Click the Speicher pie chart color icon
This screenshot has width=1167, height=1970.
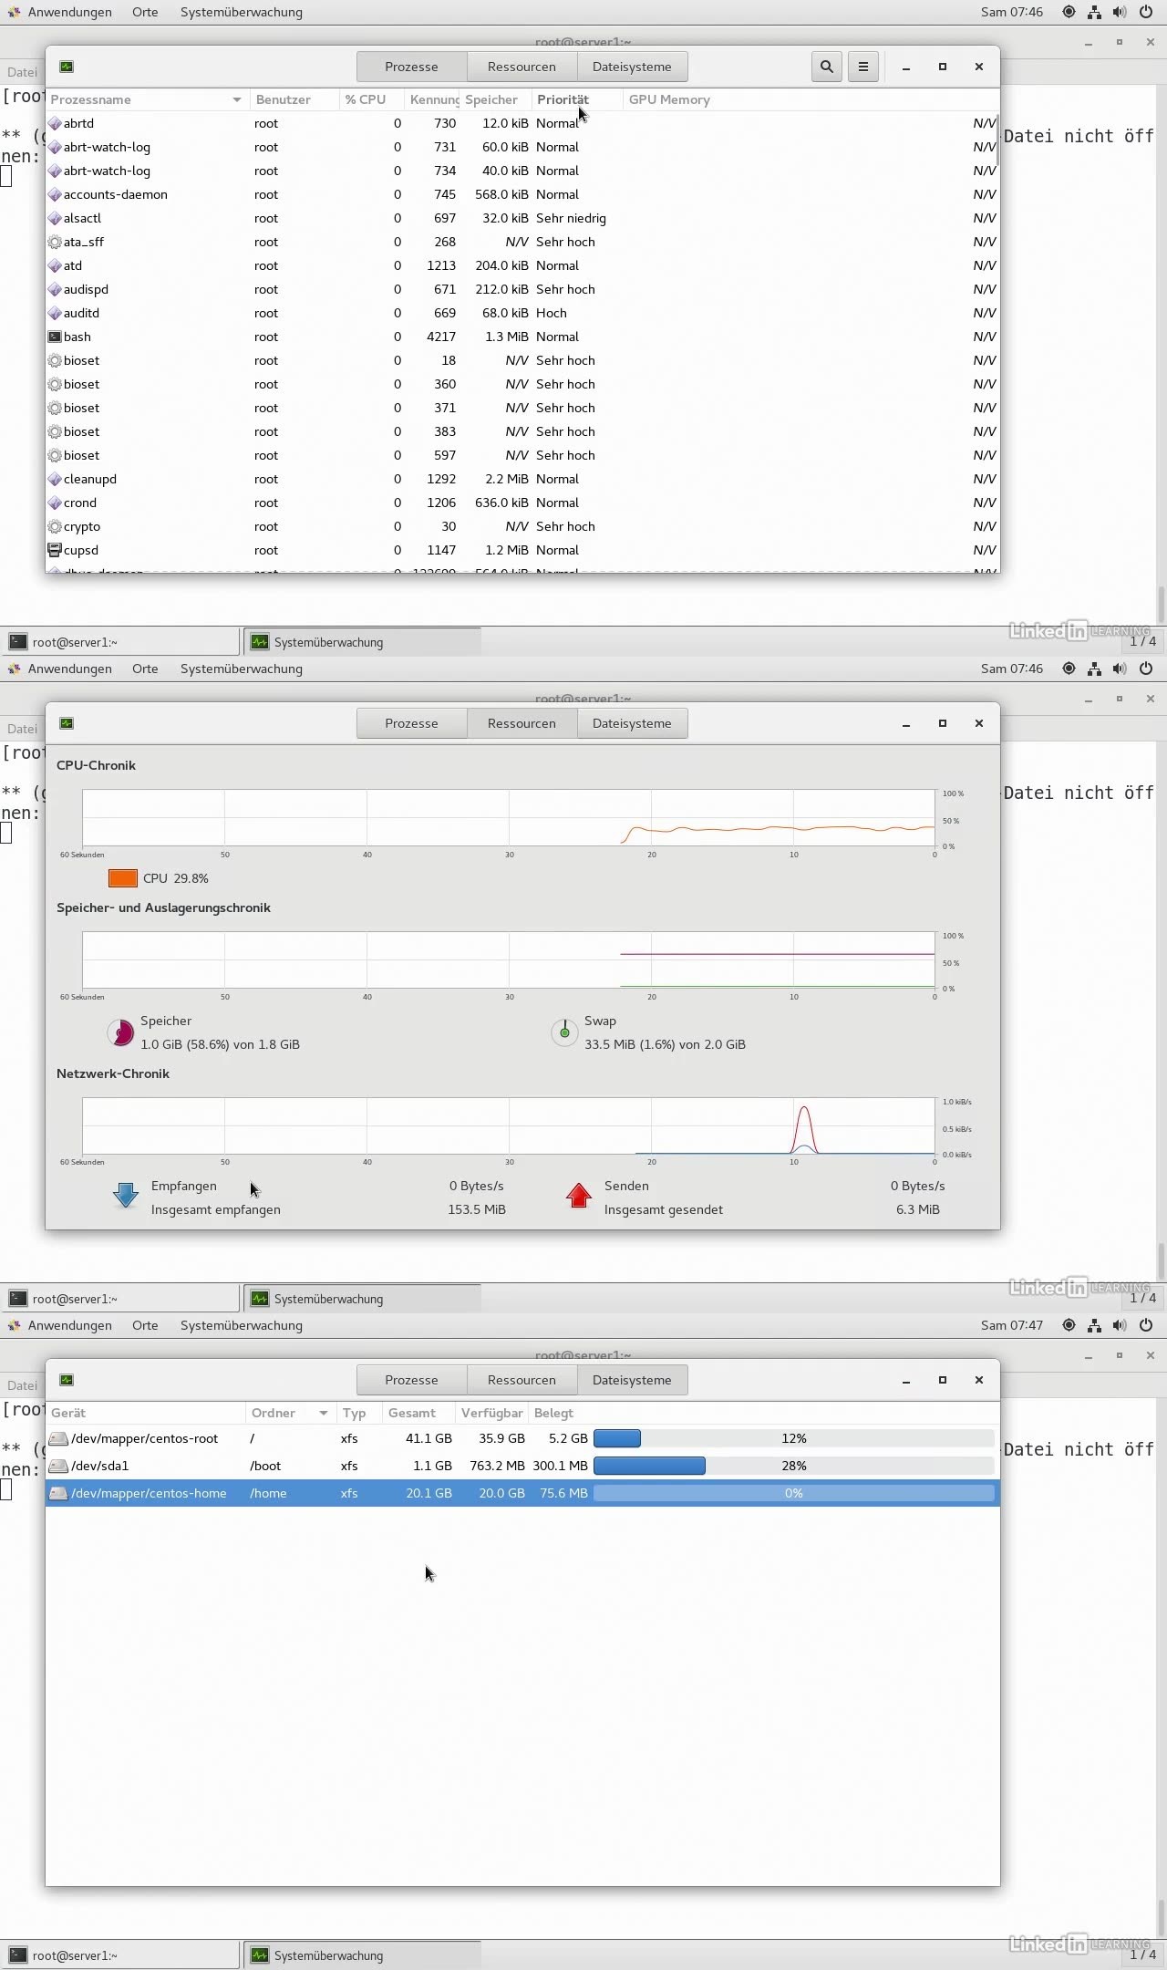pyautogui.click(x=120, y=1032)
